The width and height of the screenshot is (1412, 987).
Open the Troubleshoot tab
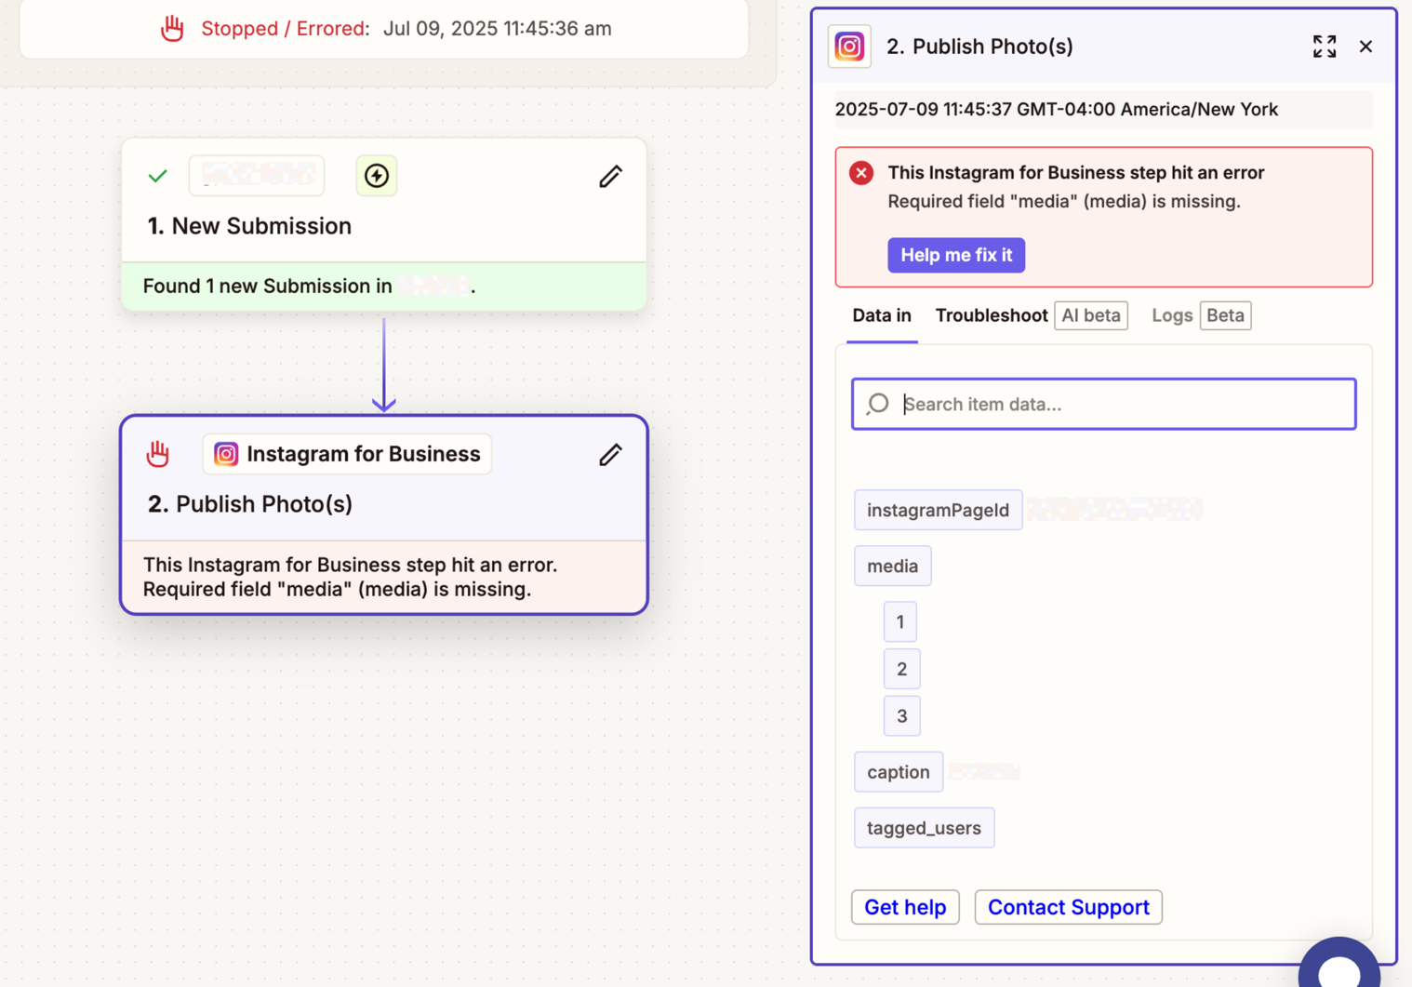[x=992, y=315]
